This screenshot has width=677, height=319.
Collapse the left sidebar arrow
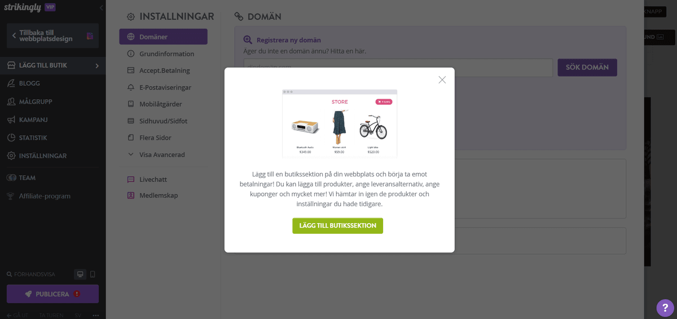[101, 8]
